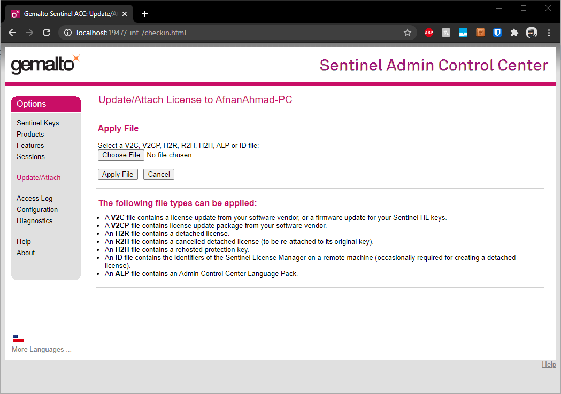Open the Bitwarden shield extension
561x394 pixels.
[497, 33]
